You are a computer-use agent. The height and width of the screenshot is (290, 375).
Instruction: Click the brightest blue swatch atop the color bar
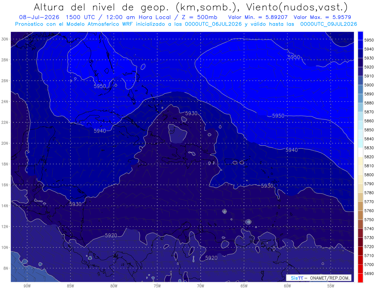point(360,35)
